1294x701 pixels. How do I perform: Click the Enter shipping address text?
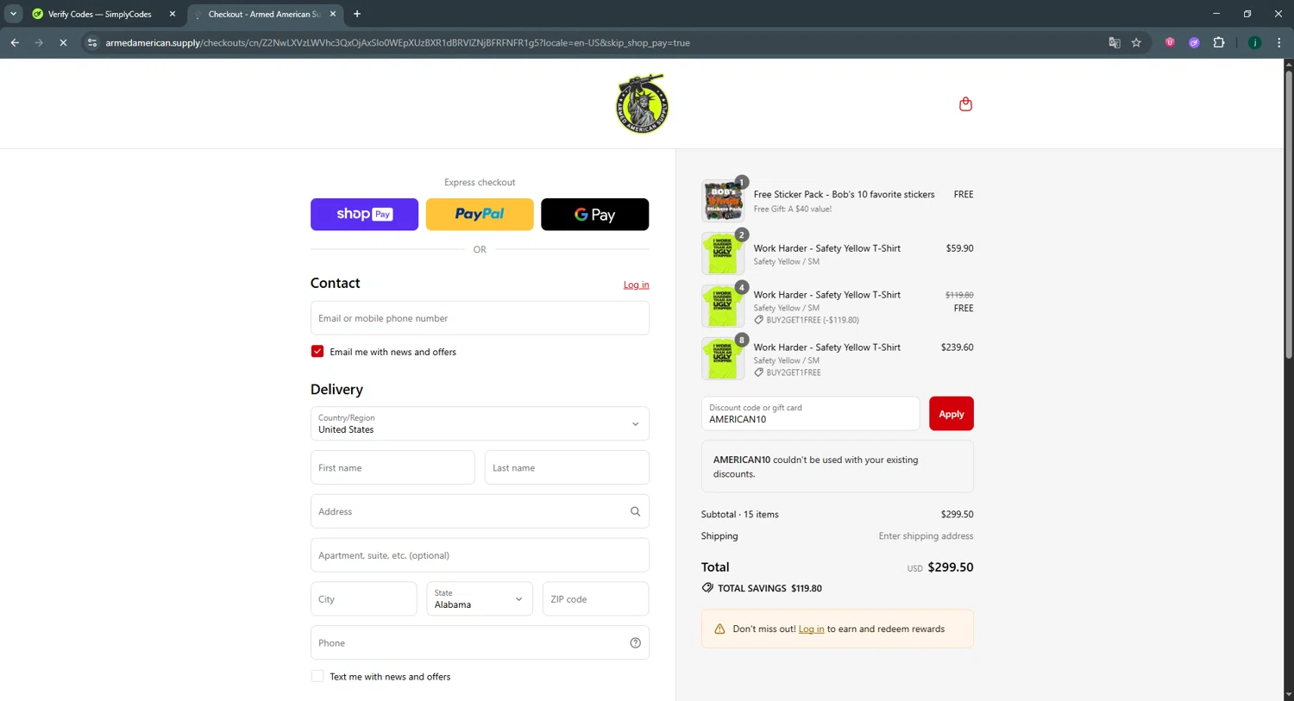(926, 536)
